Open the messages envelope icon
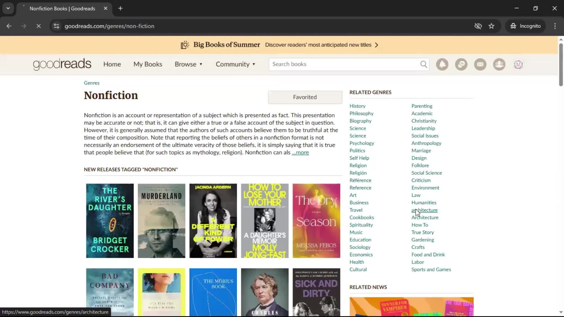This screenshot has height=317, width=564. tap(480, 64)
